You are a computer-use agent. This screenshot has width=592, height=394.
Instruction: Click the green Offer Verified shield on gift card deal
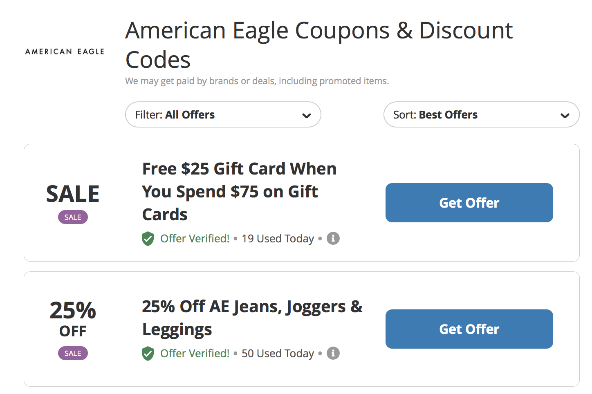(148, 238)
